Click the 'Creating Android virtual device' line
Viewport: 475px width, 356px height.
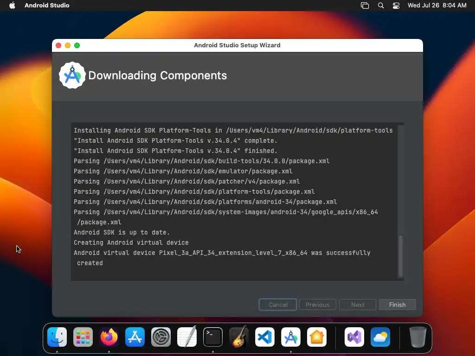[x=131, y=242]
